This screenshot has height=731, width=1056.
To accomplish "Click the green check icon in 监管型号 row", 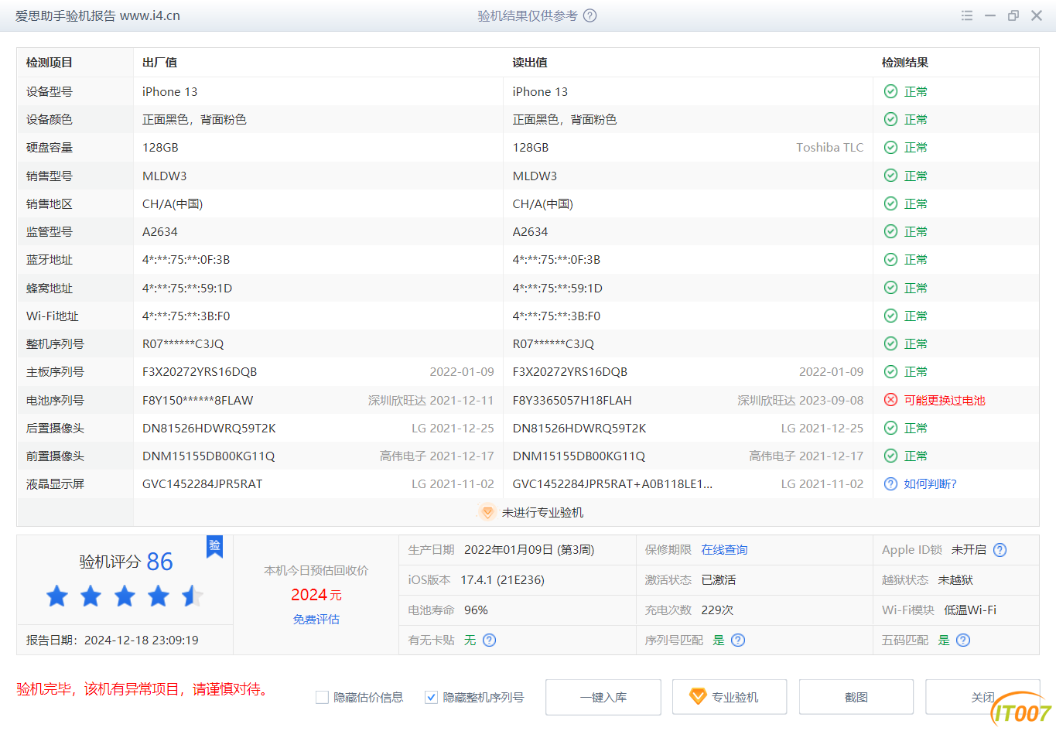I will [x=890, y=231].
